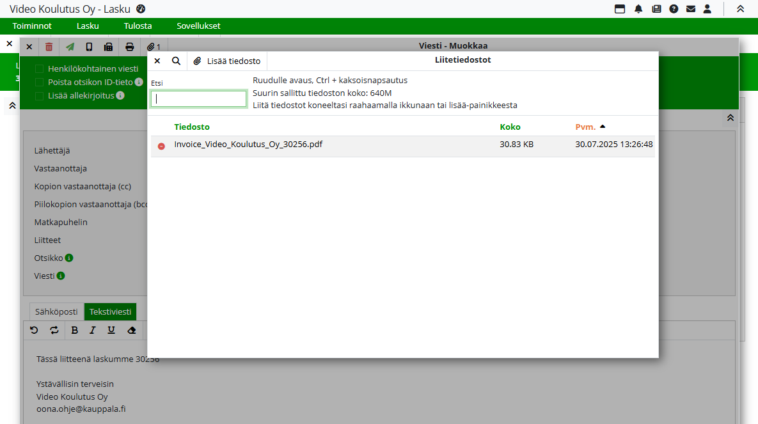Viewport: 758px width, 424px height.
Task: Click the mobile phone icon in toolbar
Action: (89, 47)
